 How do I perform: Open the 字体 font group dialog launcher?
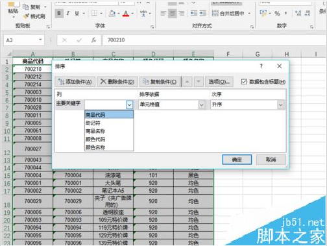[152, 27]
